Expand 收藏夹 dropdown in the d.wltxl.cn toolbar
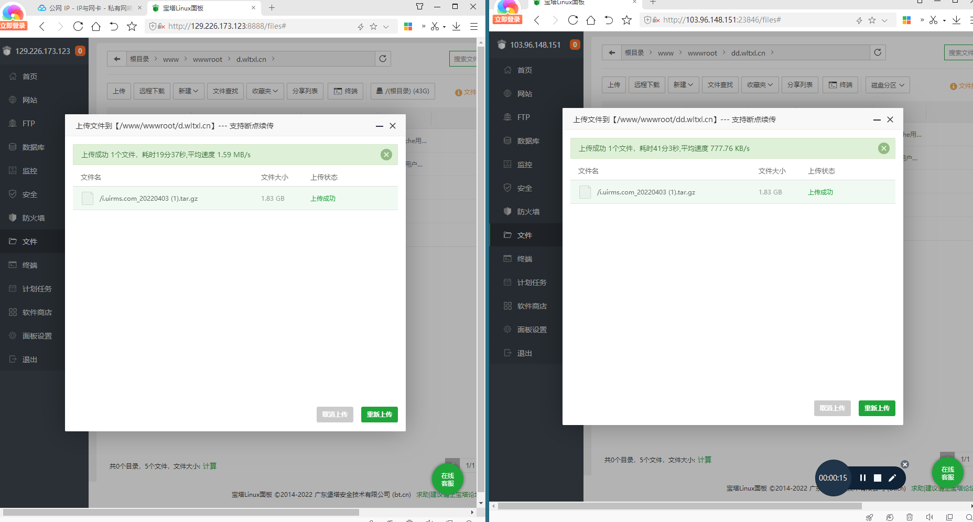The height and width of the screenshot is (522, 973). click(x=265, y=91)
